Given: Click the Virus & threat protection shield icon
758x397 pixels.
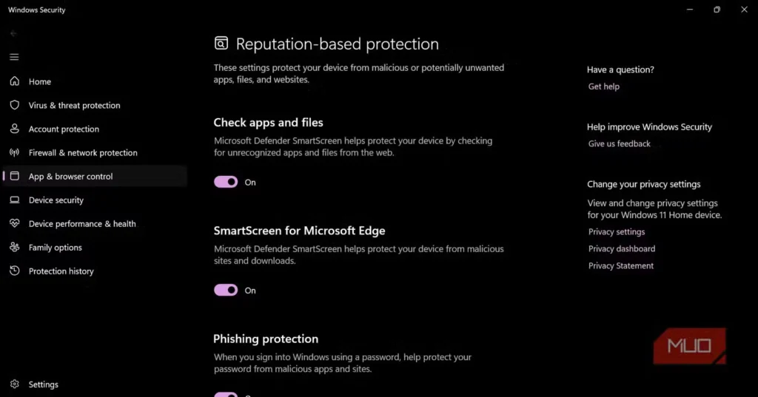Looking at the screenshot, I should click(x=14, y=105).
